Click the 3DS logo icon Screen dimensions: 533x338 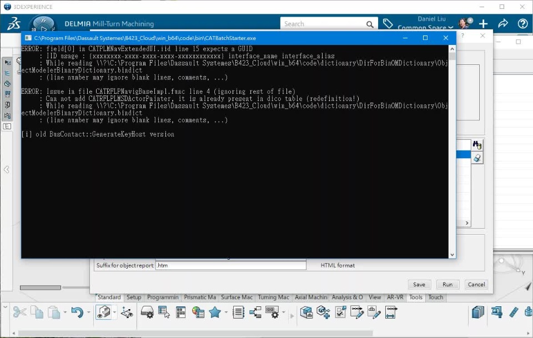tap(14, 23)
